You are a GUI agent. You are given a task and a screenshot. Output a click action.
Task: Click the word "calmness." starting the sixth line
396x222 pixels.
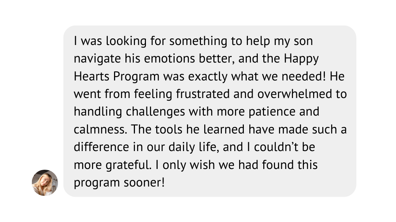click(x=100, y=129)
